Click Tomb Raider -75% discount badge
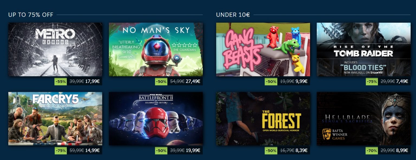416x160 pixels. 372,81
